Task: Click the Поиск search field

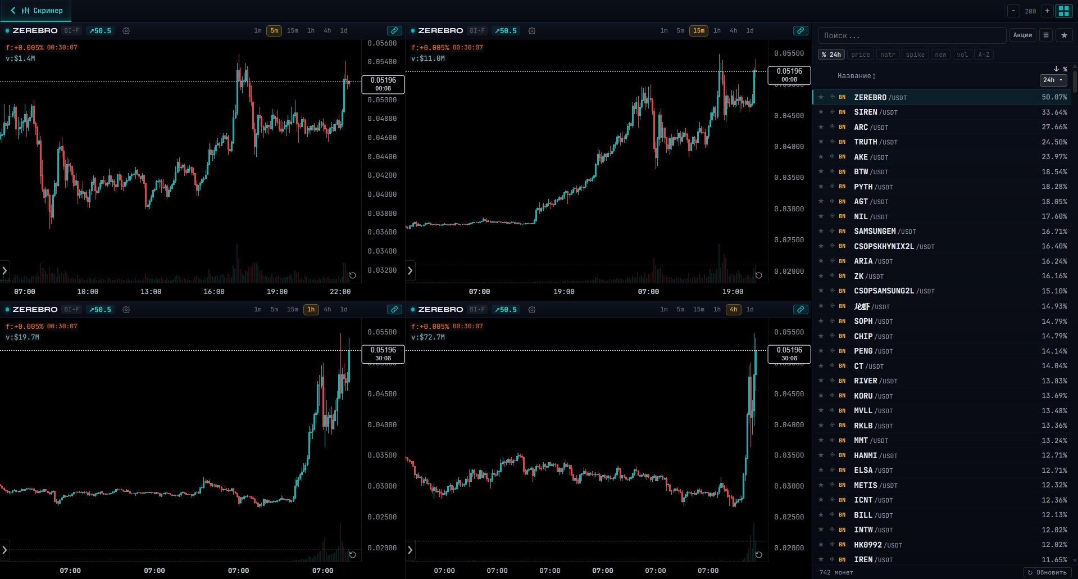Action: pyautogui.click(x=912, y=35)
